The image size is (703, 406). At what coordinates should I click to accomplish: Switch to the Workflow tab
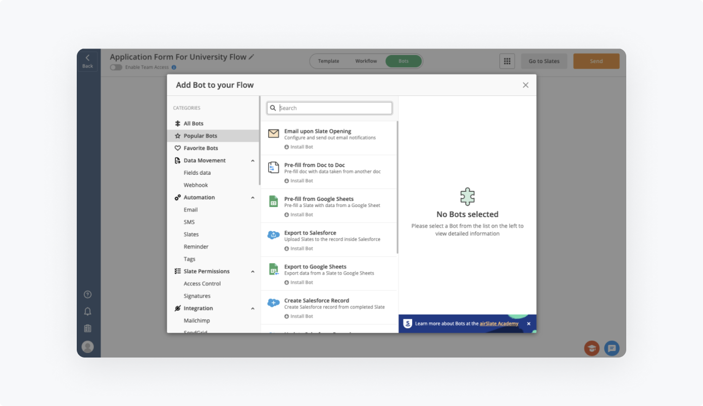tap(366, 61)
